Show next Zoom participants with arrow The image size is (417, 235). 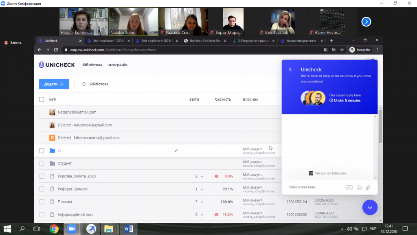click(x=366, y=22)
